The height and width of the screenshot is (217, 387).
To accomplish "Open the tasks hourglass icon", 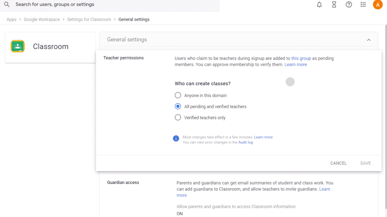I will point(334,5).
